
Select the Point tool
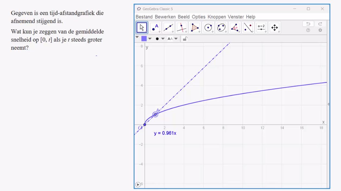click(x=156, y=28)
